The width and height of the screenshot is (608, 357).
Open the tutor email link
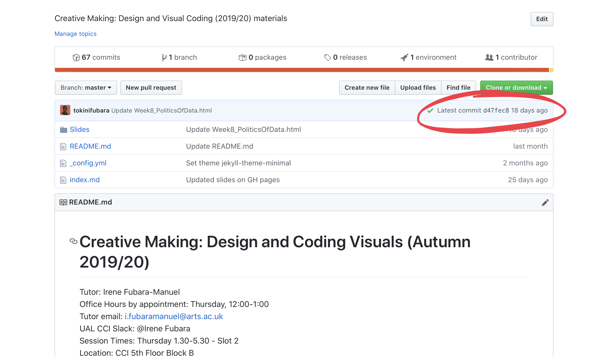[x=174, y=316]
